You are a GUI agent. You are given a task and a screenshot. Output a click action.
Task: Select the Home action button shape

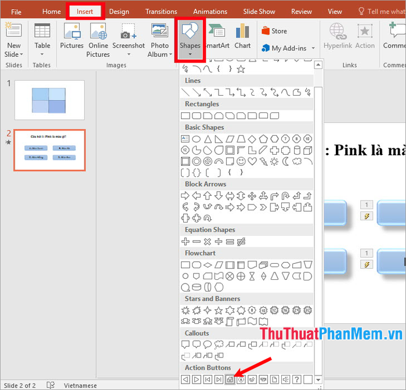230,380
